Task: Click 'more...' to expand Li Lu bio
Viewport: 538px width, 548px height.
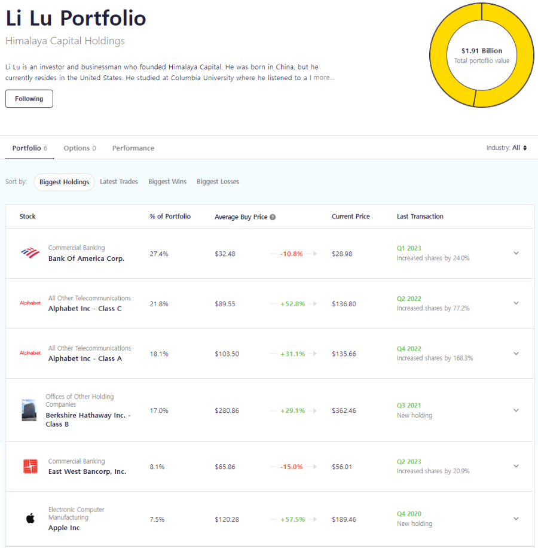Action: 323,78
